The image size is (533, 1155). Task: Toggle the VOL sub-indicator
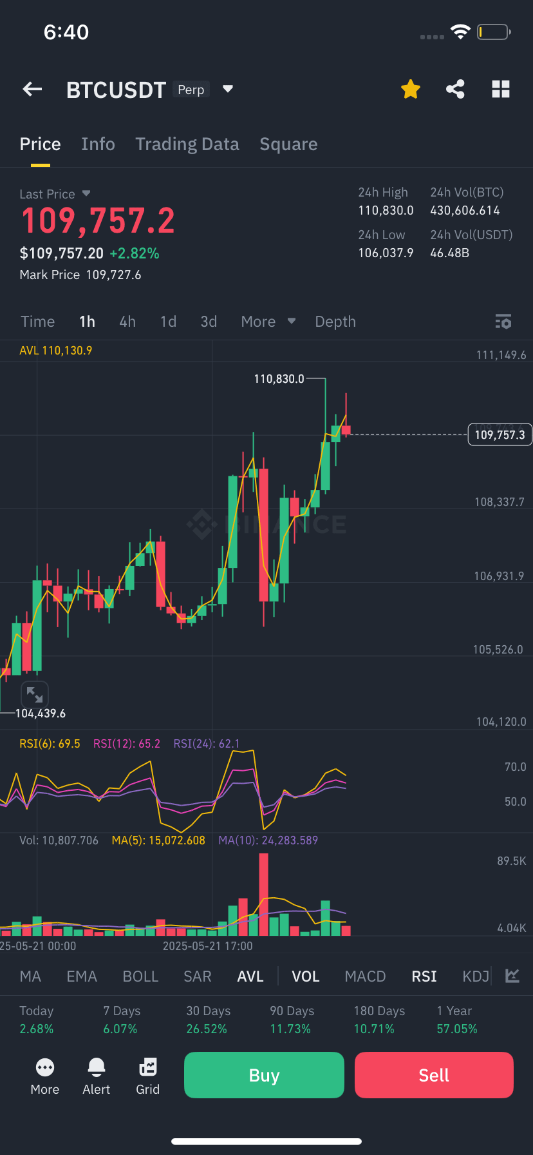tap(306, 976)
